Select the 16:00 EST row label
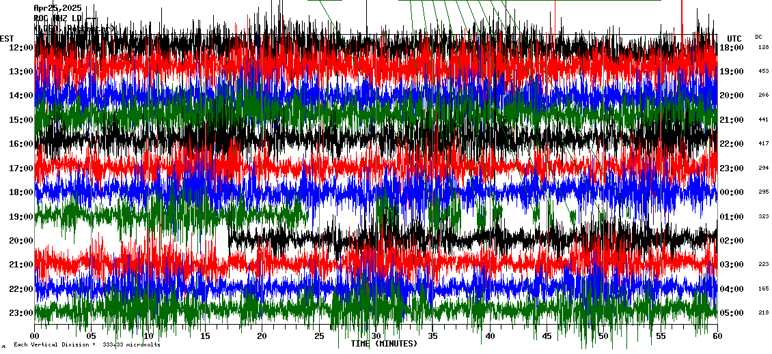The height and width of the screenshot is (354, 772). pos(20,143)
